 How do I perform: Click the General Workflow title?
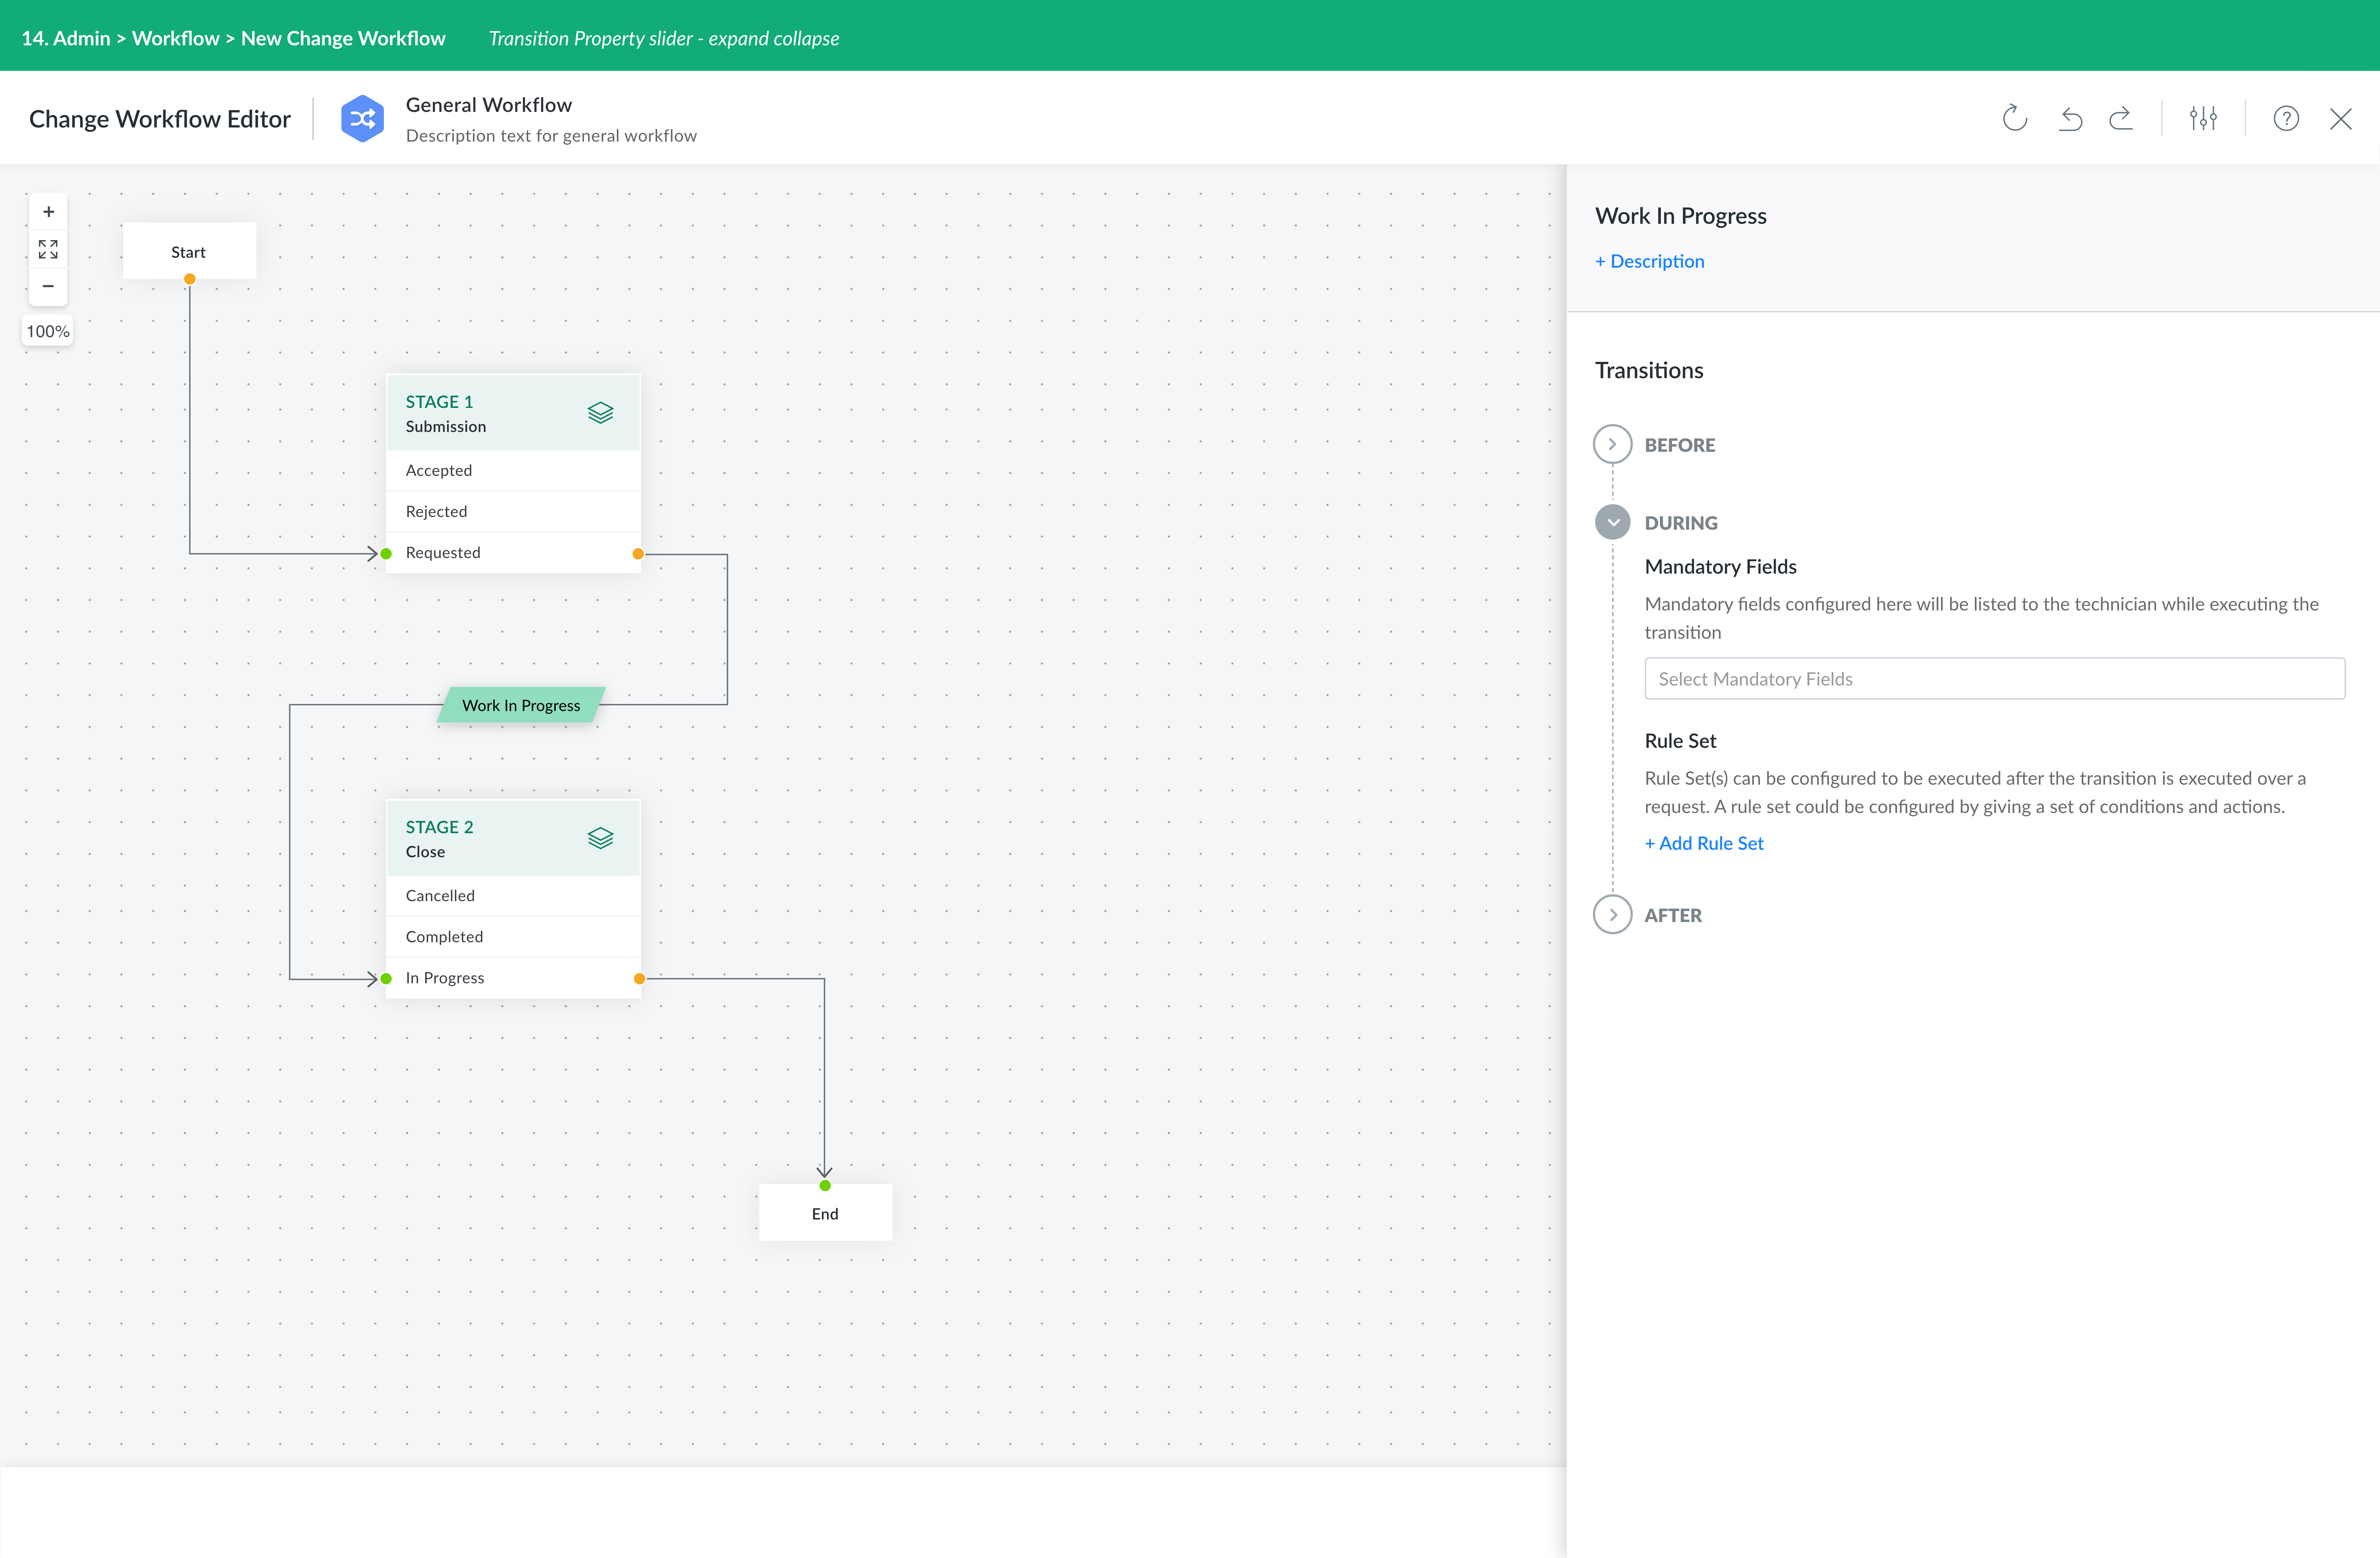[x=489, y=105]
